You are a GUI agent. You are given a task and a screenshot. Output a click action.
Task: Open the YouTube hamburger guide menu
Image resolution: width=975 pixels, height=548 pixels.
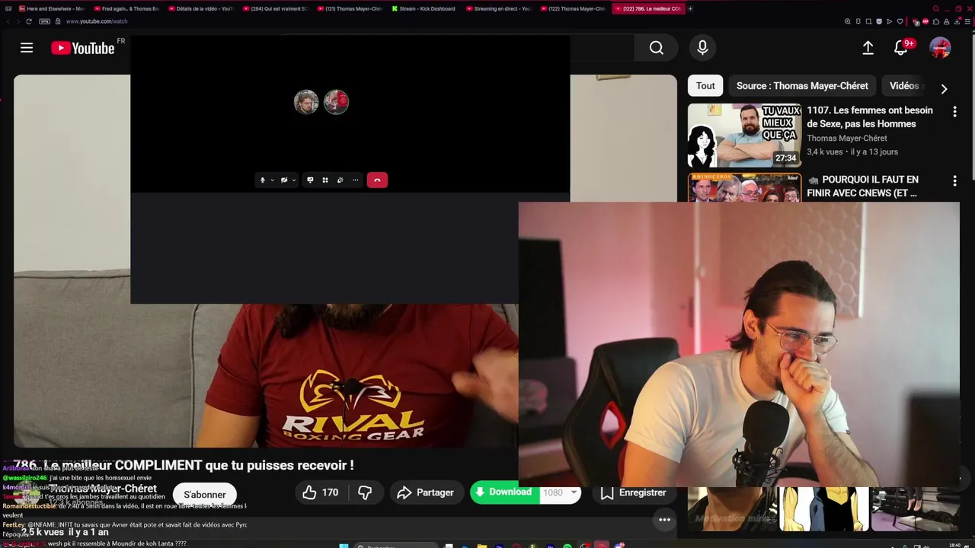[27, 48]
